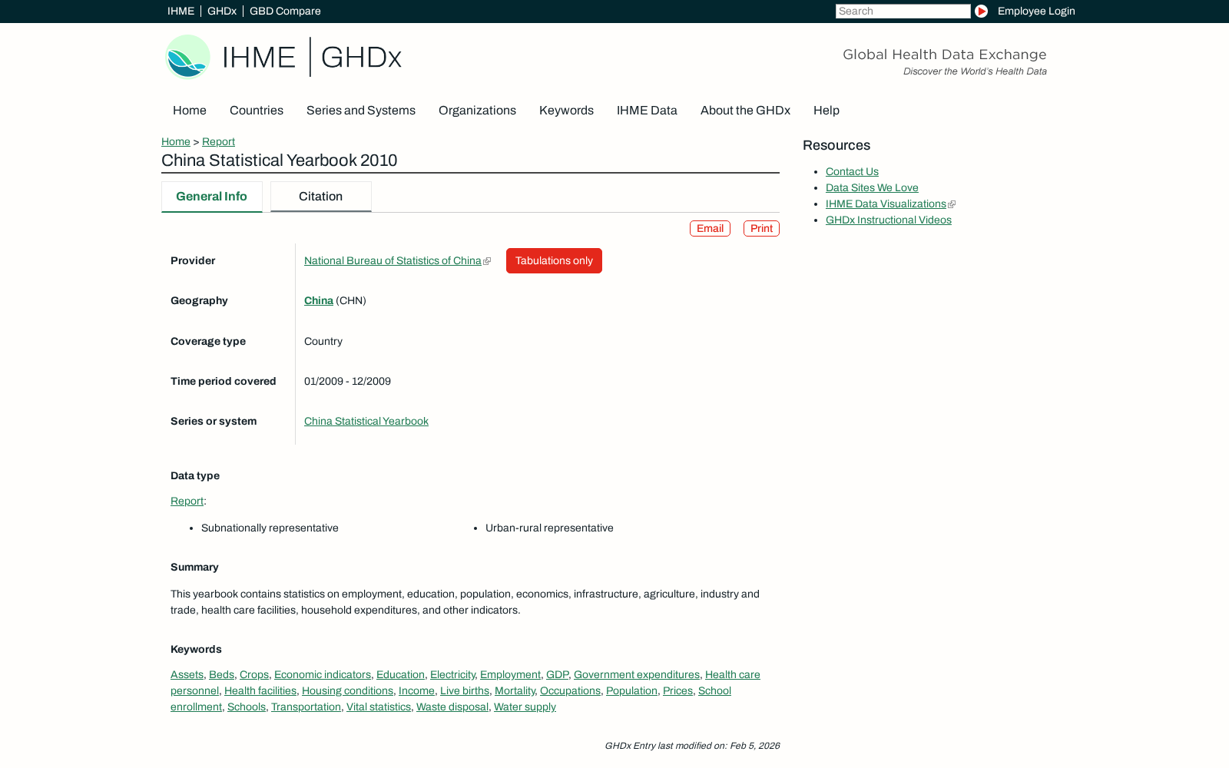Click the Occupations keyword link

570,690
